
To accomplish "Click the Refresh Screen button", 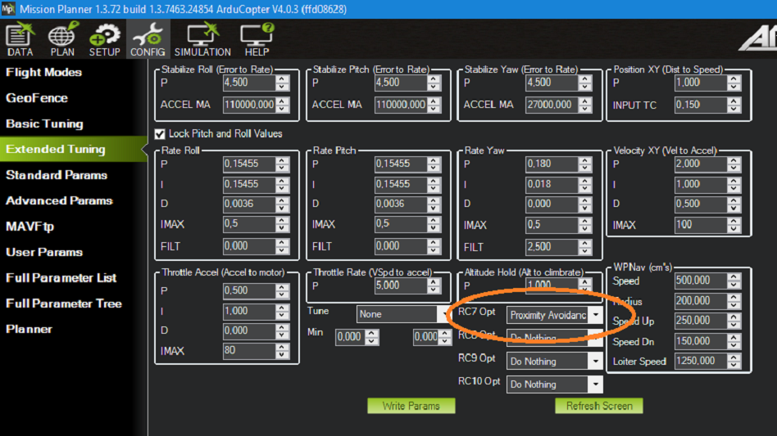I will [x=599, y=406].
